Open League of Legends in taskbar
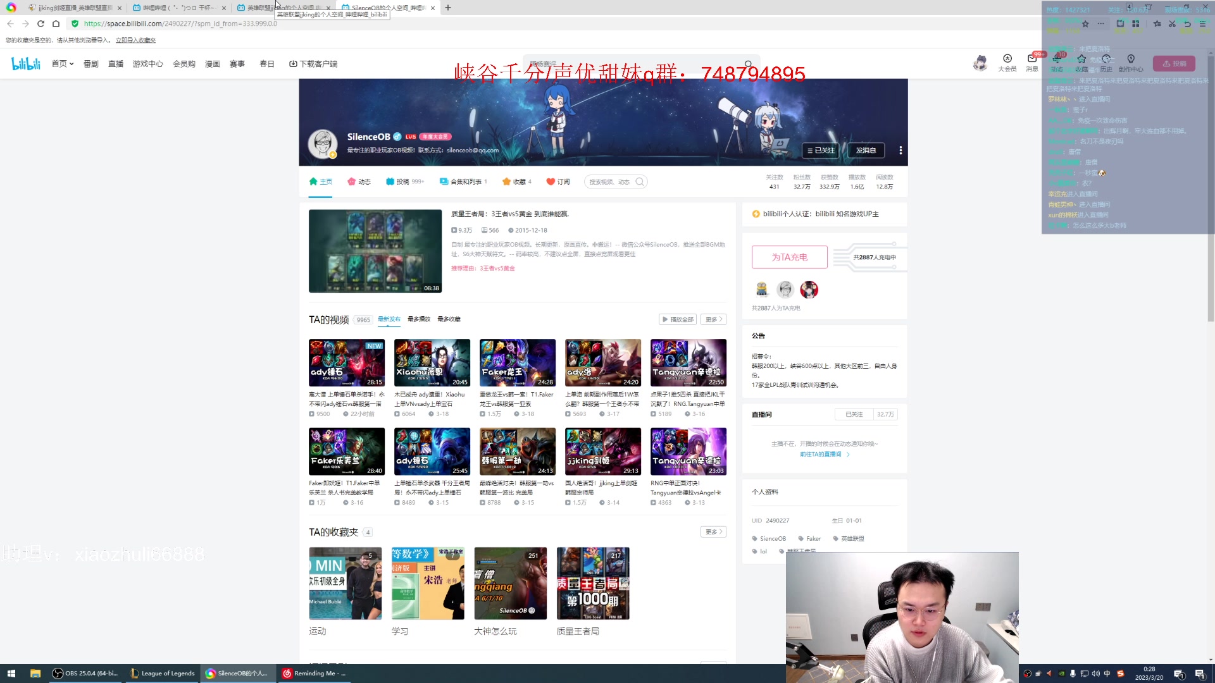The image size is (1215, 683). pos(162,674)
